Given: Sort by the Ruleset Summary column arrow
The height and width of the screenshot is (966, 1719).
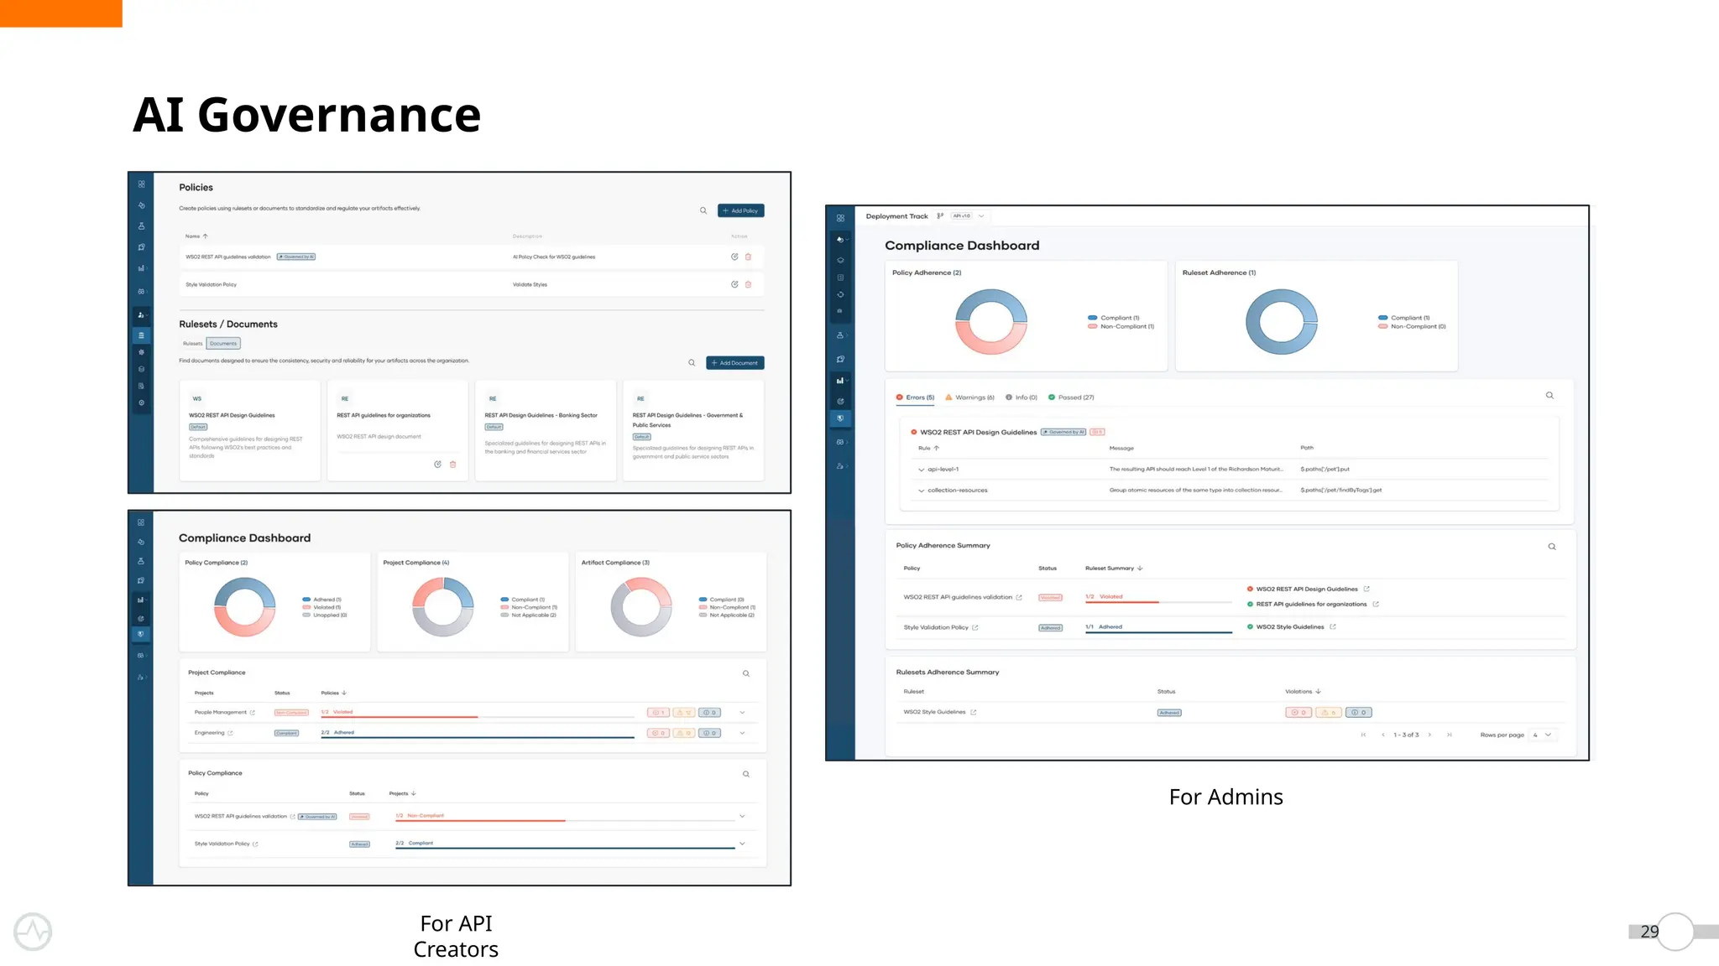Looking at the screenshot, I should (1140, 569).
